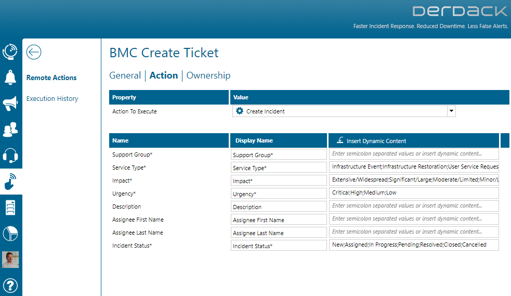Edit the Description display name field
Image resolution: width=511 pixels, height=296 pixels.
tap(279, 207)
